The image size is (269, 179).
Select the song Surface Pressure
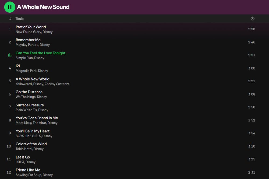tap(30, 105)
